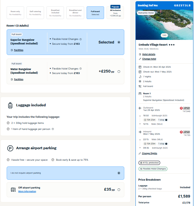194x206 pixels.
Task: Click the inbound 1 stop info icon
Action: pos(166,143)
